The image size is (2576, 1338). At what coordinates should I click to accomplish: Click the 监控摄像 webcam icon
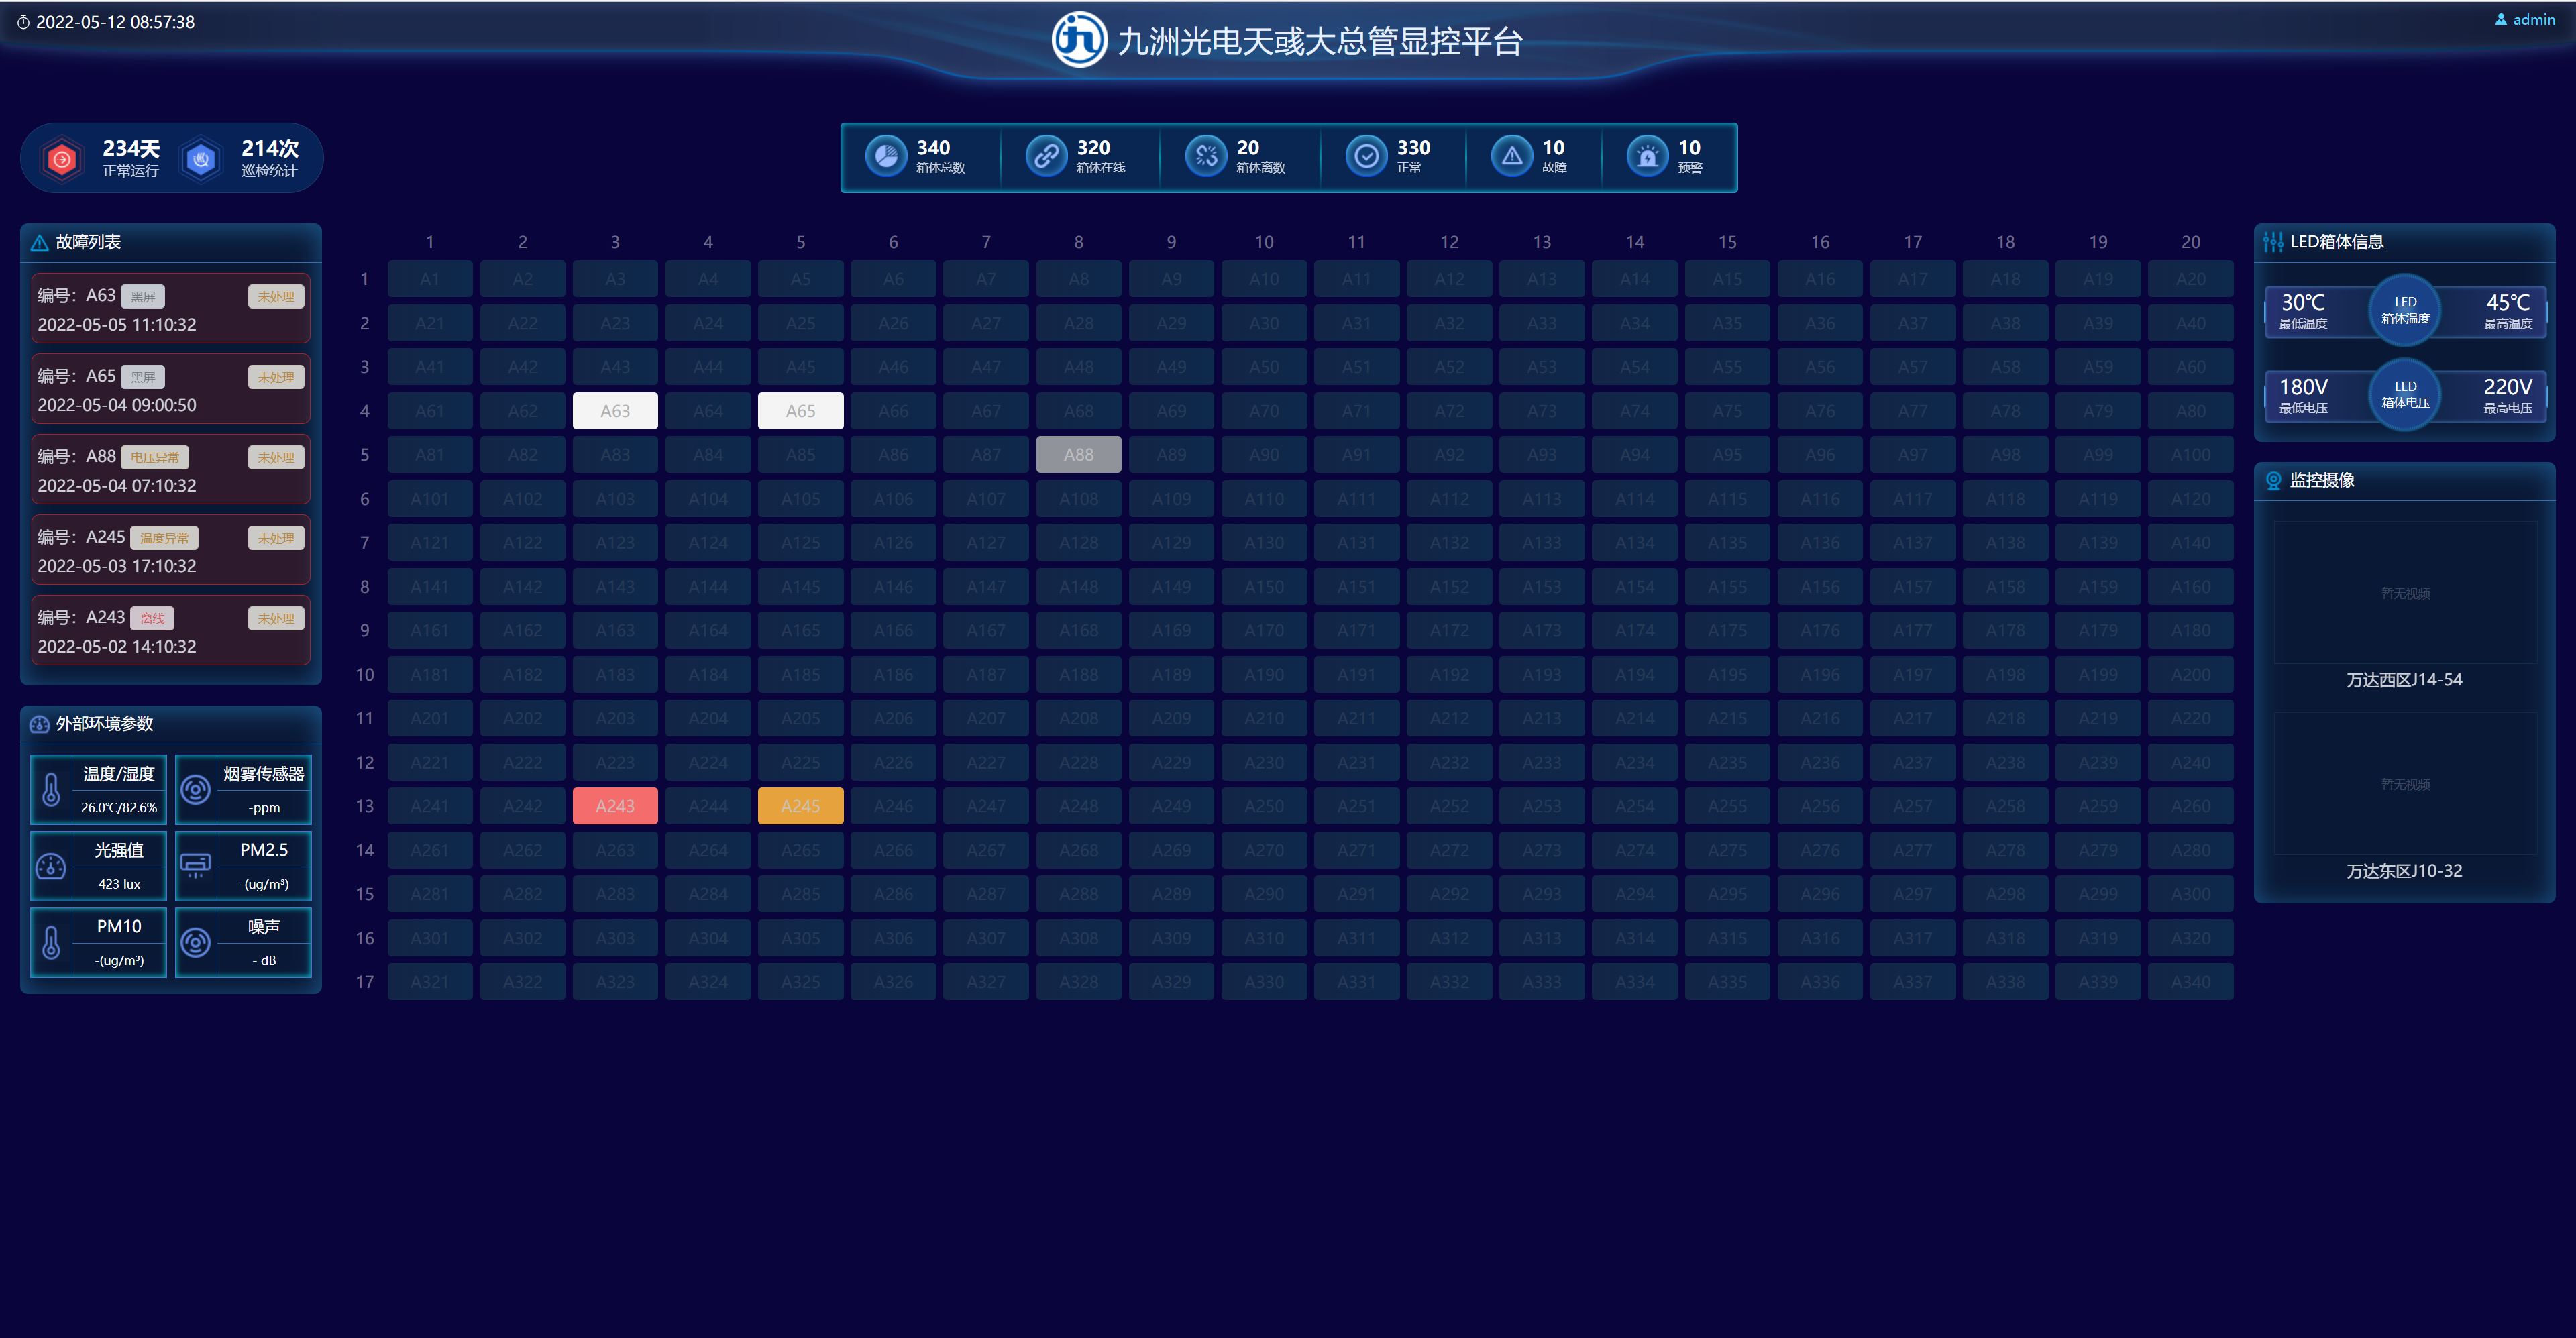click(2273, 481)
